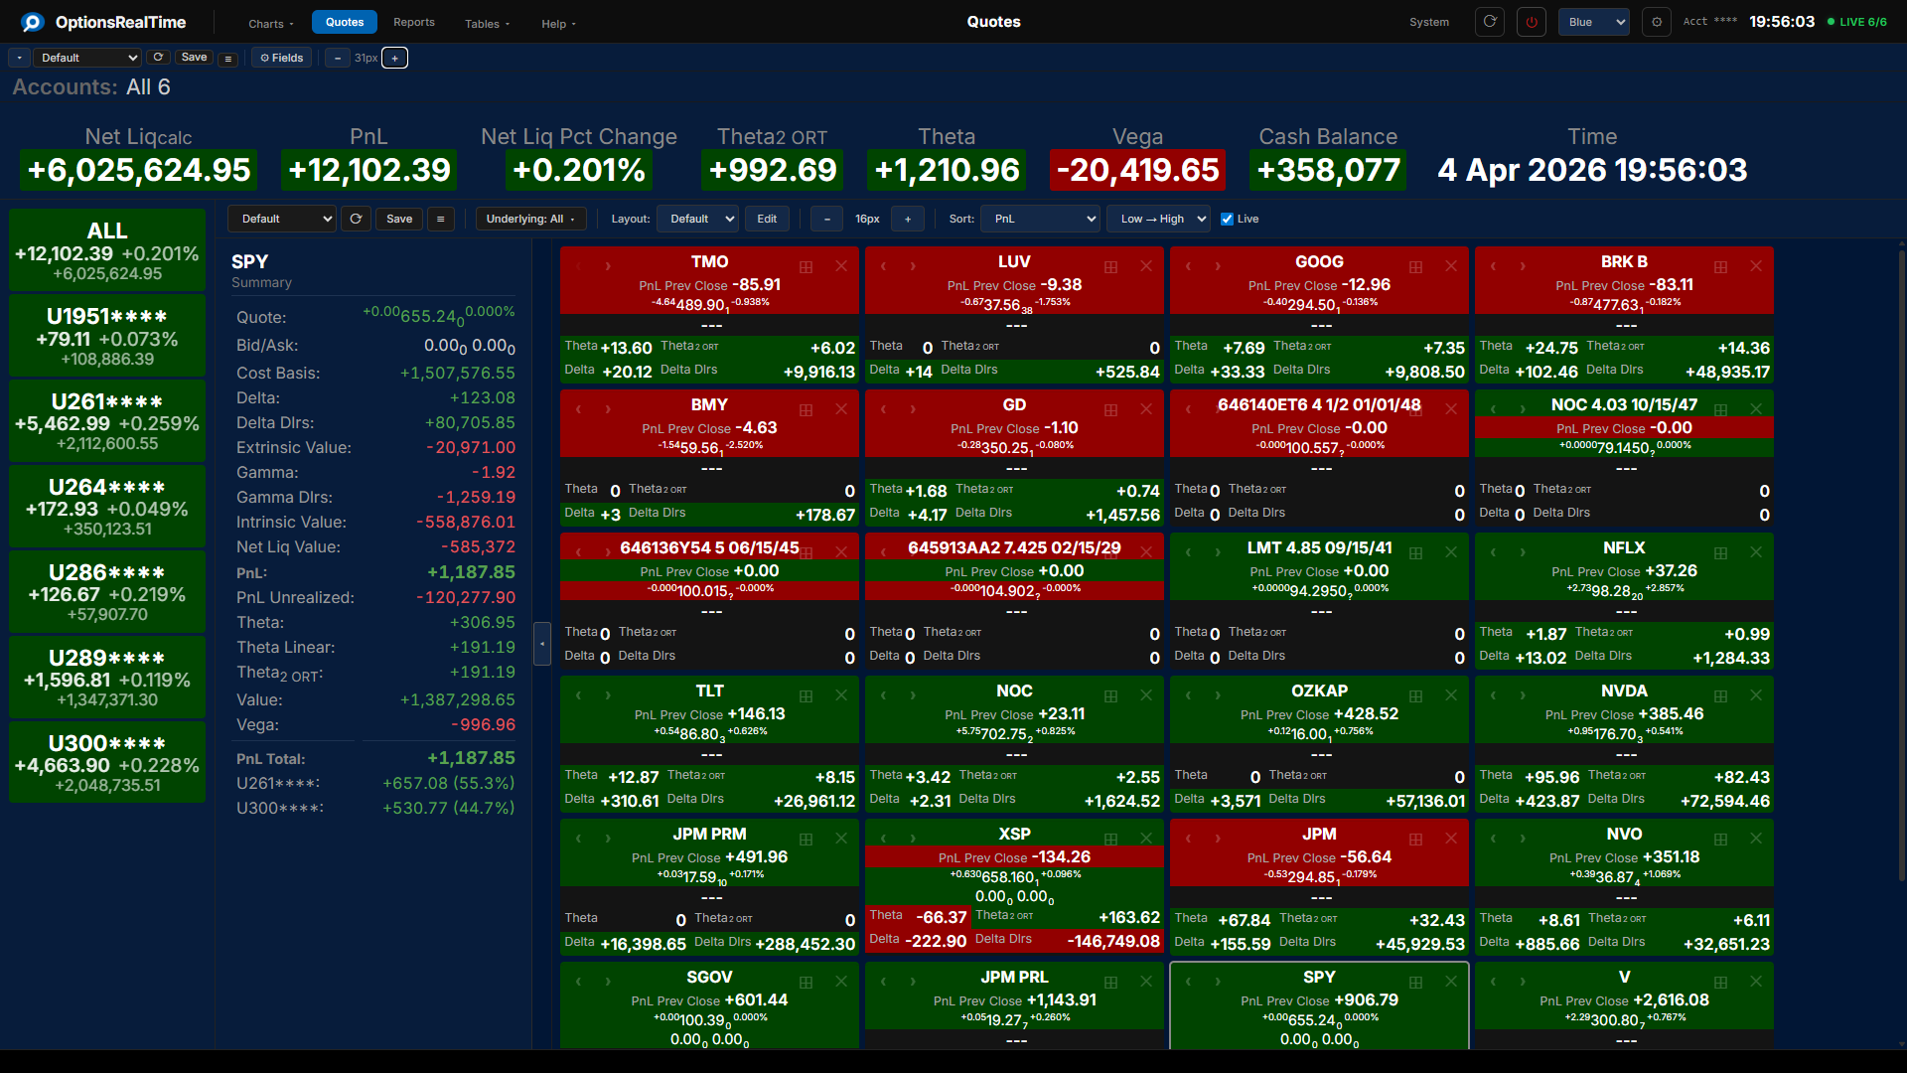Open the Sort PnL dropdown
The image size is (1907, 1073).
pyautogui.click(x=1040, y=219)
